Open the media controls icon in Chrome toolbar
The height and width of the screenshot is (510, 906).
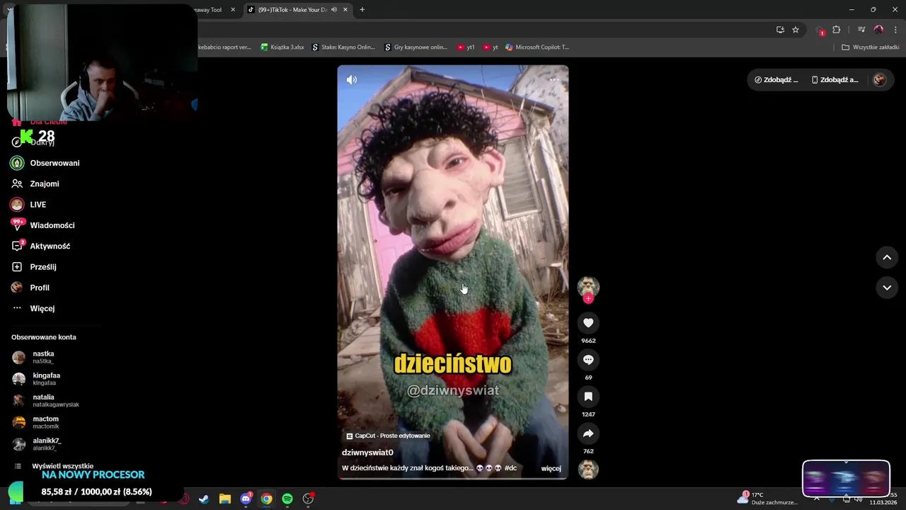coord(861,30)
